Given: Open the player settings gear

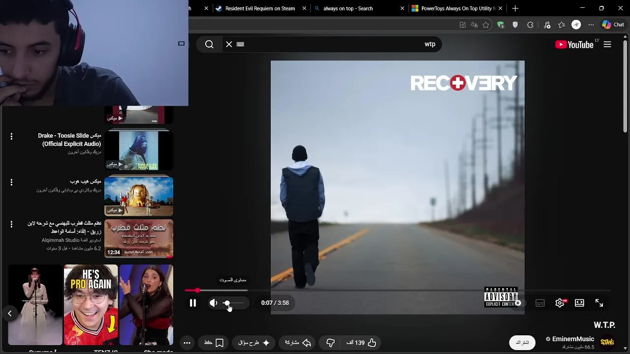Looking at the screenshot, I should click(560, 303).
